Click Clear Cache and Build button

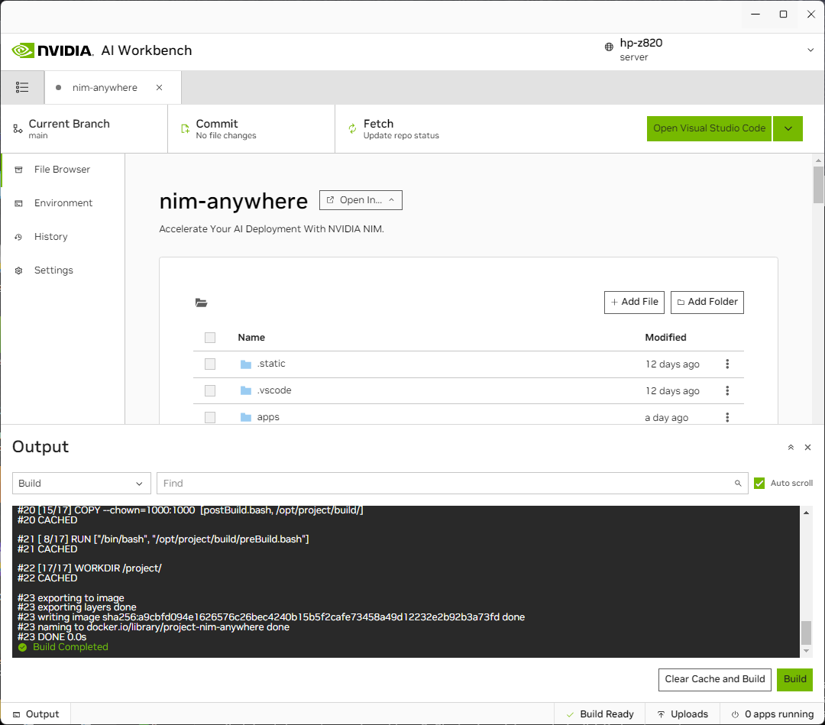click(714, 679)
